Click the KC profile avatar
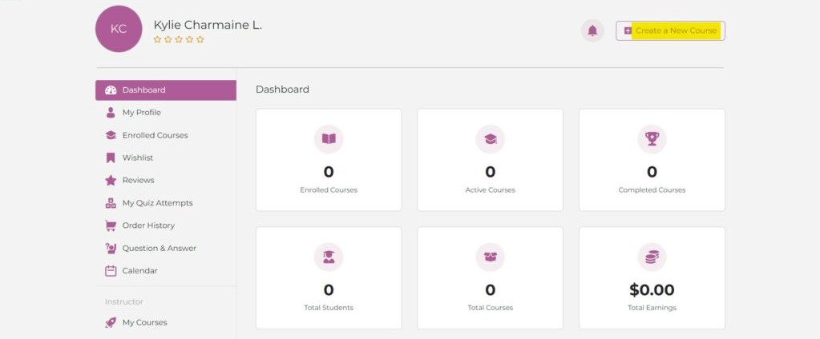 (119, 29)
